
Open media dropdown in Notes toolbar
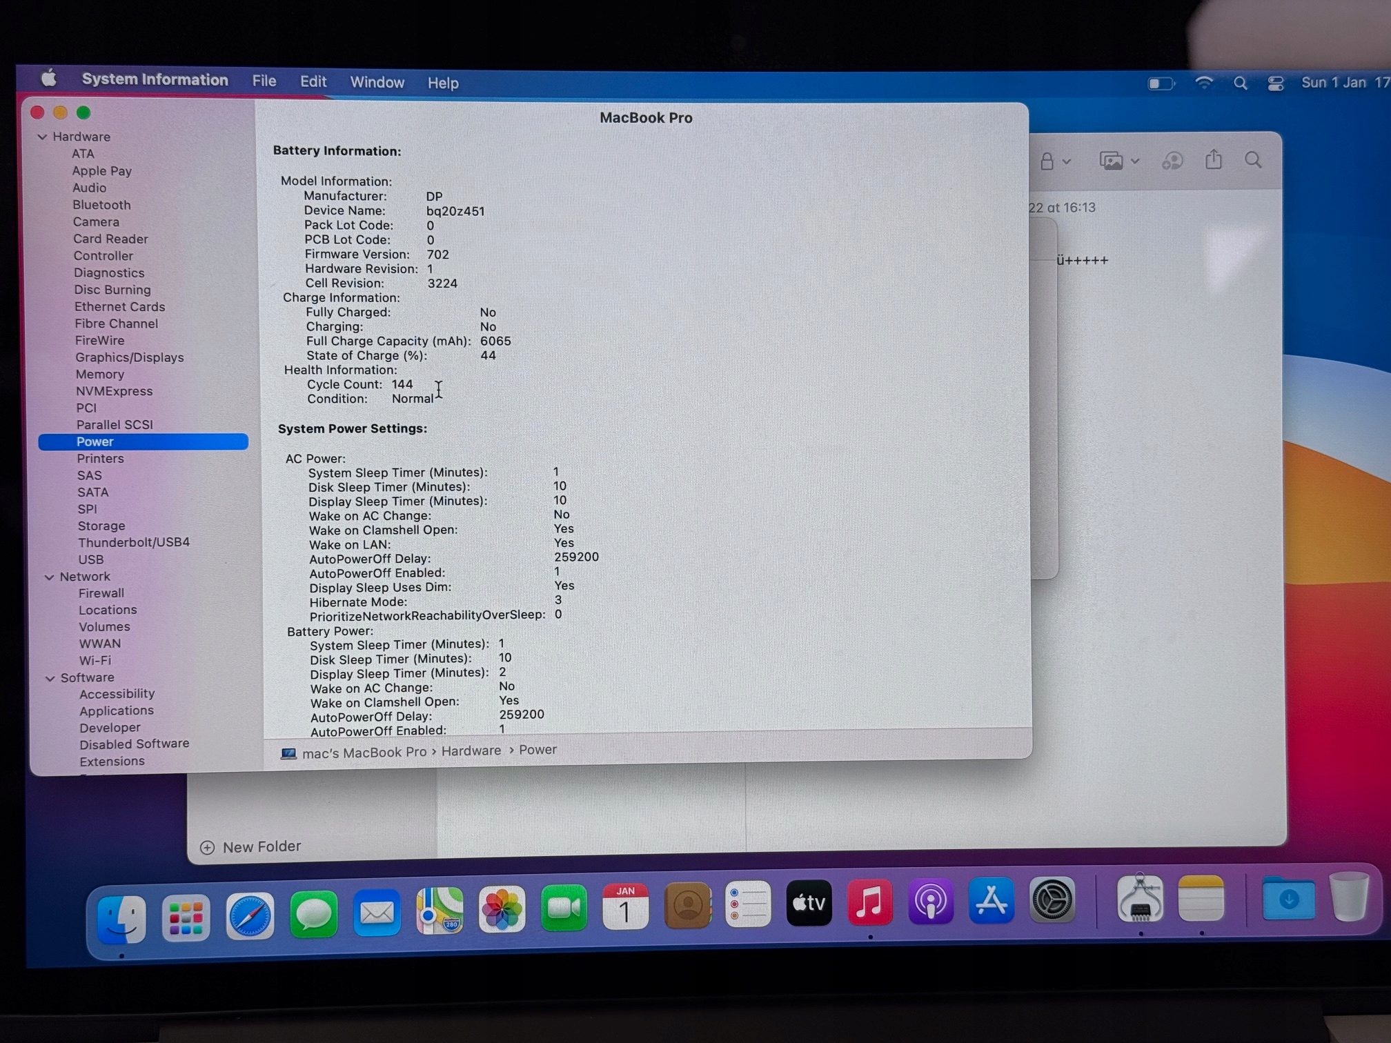[x=1118, y=161]
